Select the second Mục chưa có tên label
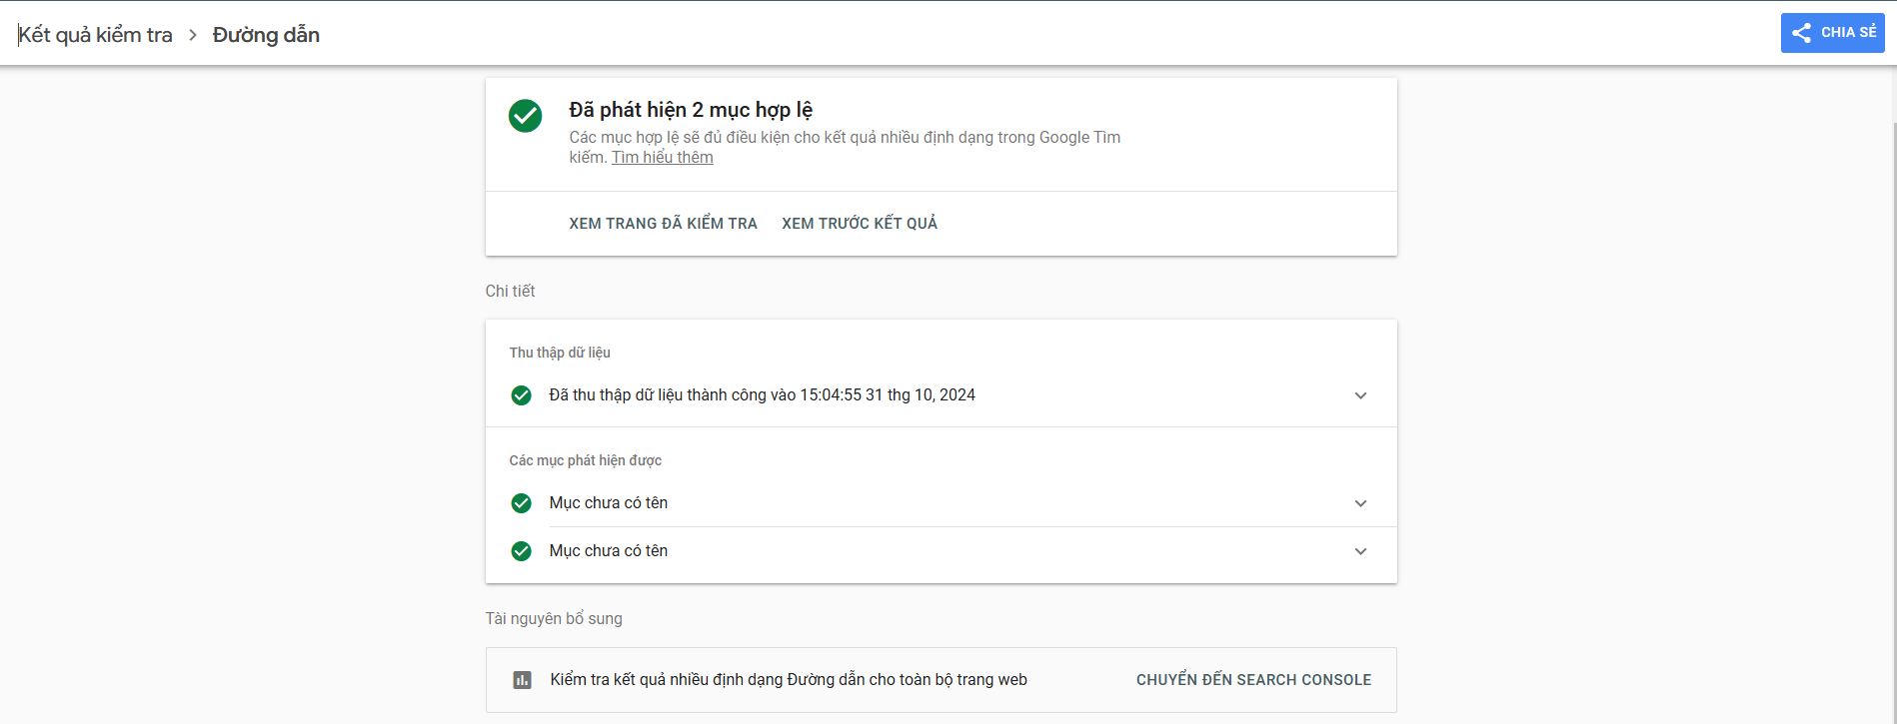Viewport: 1897px width, 724px height. 609,551
